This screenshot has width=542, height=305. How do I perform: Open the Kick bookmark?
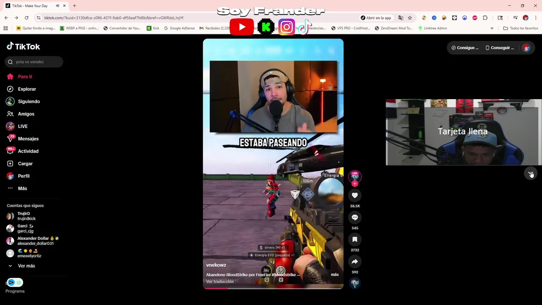click(153, 28)
